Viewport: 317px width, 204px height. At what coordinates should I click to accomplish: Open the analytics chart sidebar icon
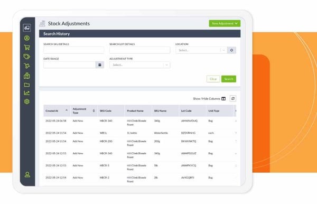[x=27, y=93]
